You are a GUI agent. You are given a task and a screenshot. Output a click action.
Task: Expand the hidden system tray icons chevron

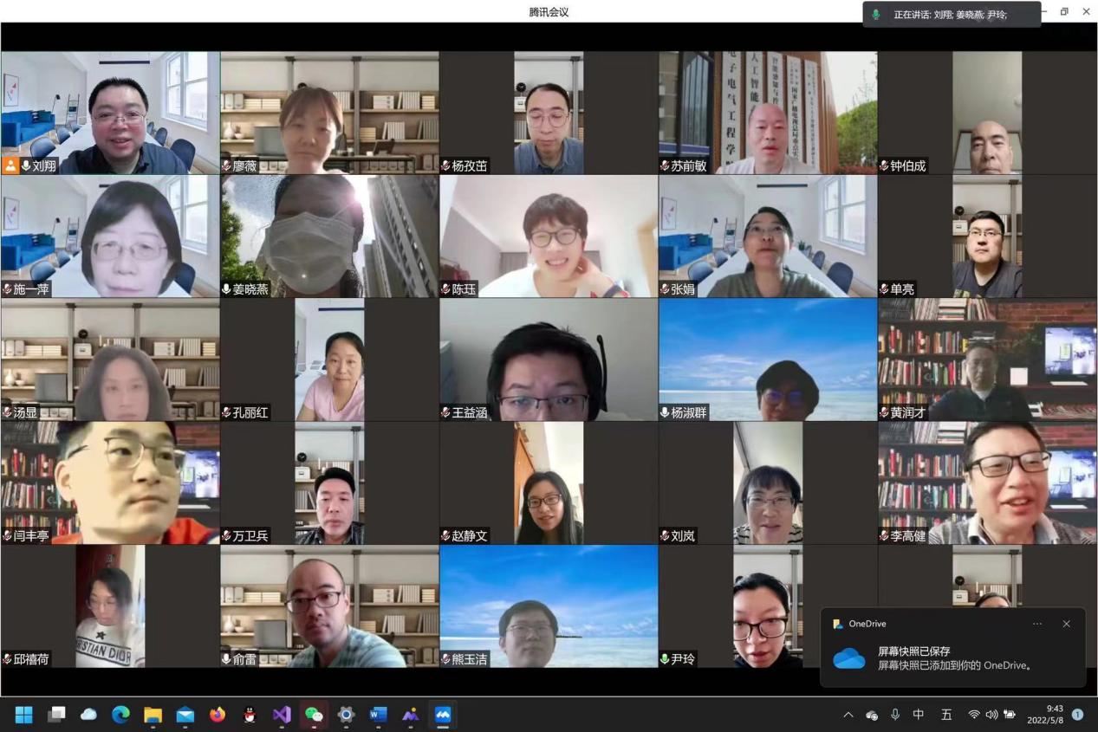848,715
